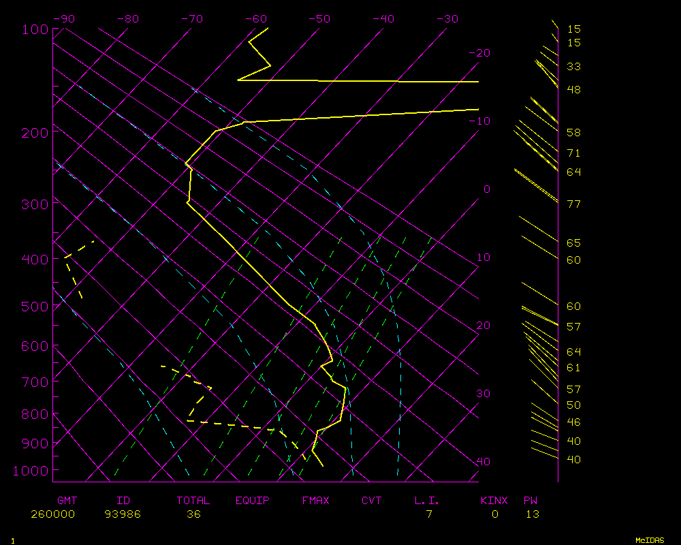Select the L.I. lifted index header
The height and width of the screenshot is (545, 681).
427,501
